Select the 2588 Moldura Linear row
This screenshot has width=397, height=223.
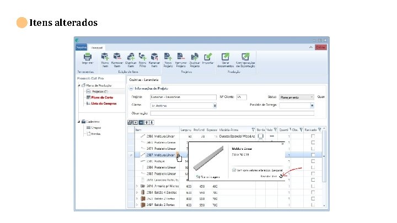click(x=226, y=136)
